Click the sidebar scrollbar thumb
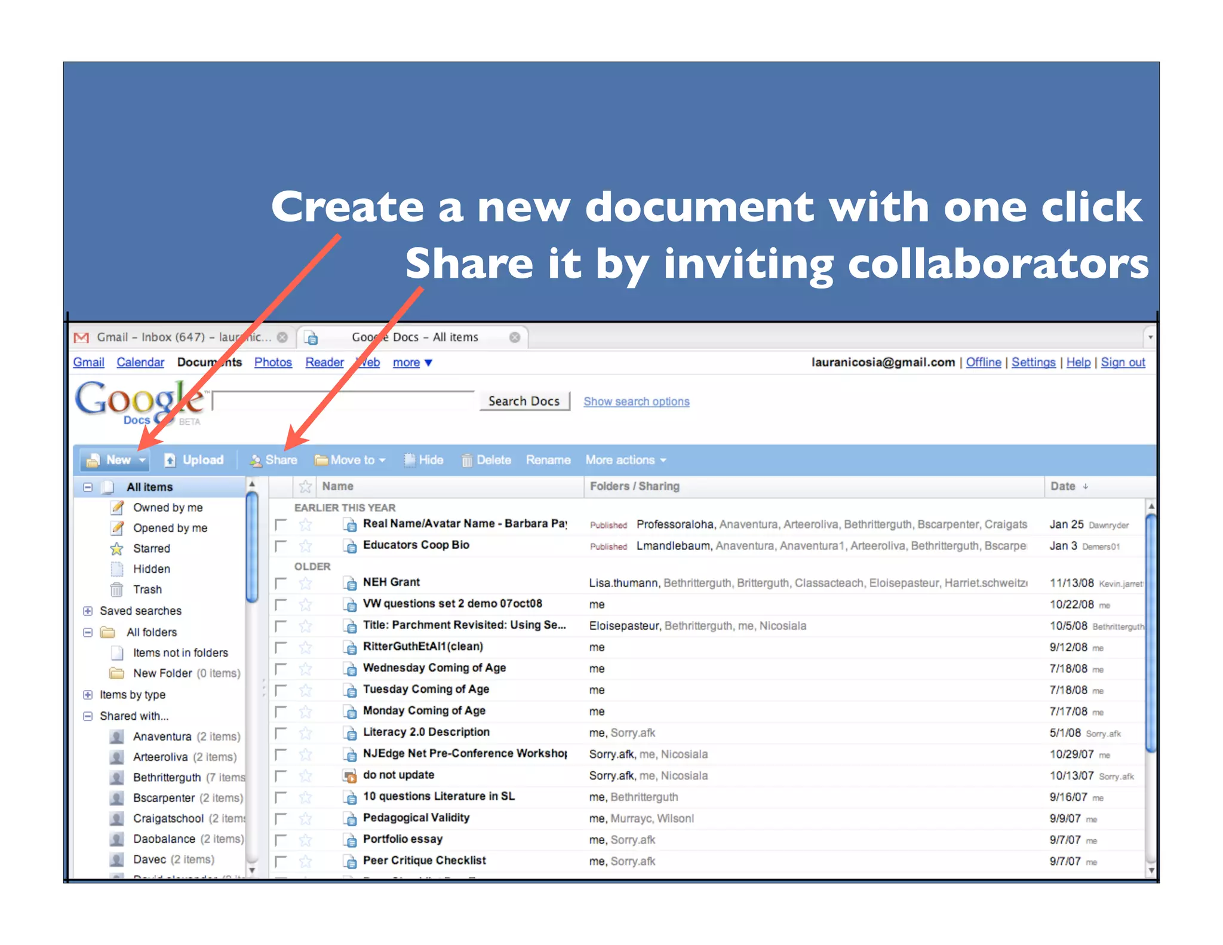This screenshot has width=1223, height=945. pos(252,547)
